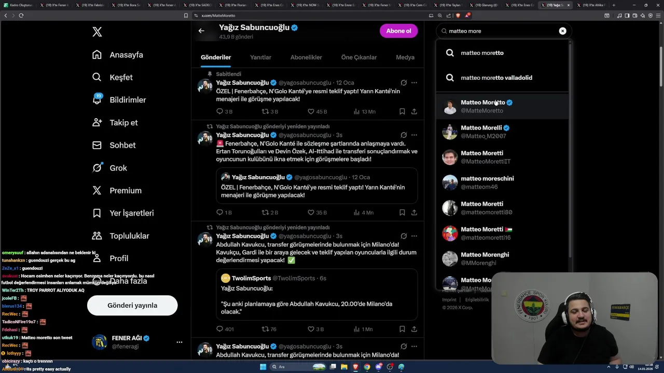Screen dimensions: 664x373
Task: Like the Kavukcu tweet with 3 B likes
Action: click(315, 329)
